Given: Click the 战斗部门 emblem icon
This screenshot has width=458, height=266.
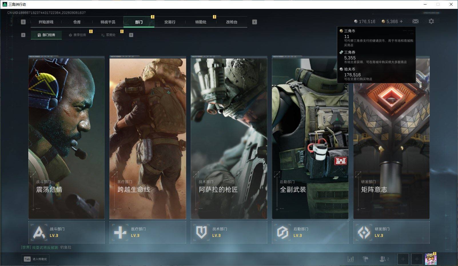Looking at the screenshot, I should pos(39,232).
